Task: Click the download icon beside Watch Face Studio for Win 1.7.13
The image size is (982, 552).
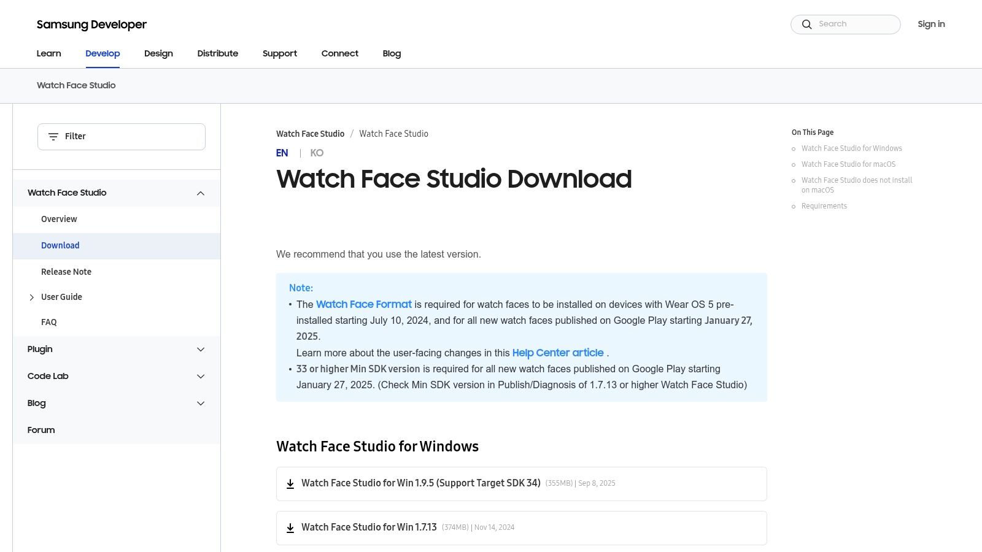Action: tap(290, 527)
